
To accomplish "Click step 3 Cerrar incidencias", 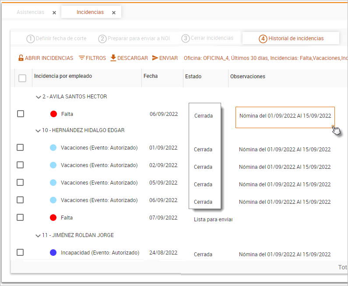I will point(207,38).
